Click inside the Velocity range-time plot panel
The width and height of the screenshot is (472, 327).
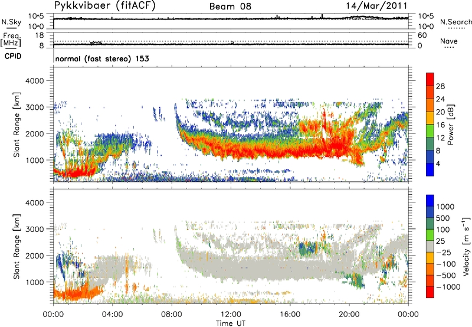click(x=231, y=246)
